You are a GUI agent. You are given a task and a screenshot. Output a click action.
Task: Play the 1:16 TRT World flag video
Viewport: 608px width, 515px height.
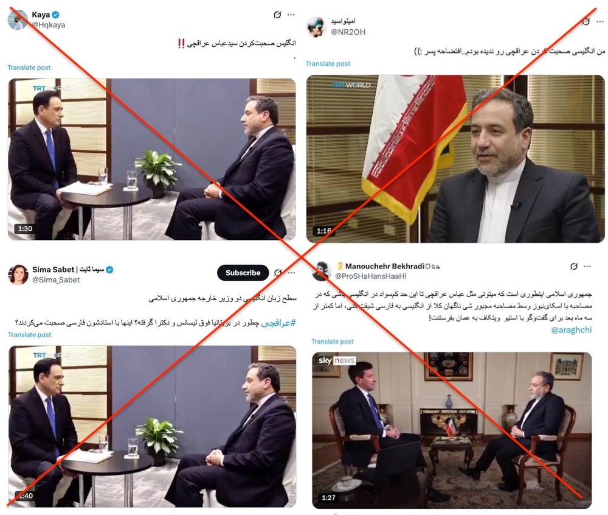pos(455,159)
